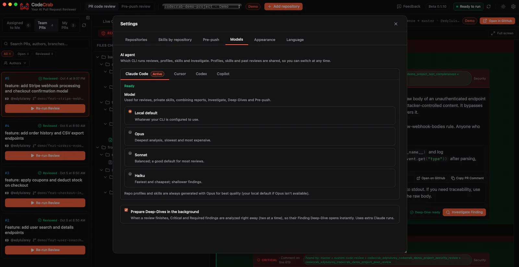Click the Add repository button
The height and width of the screenshot is (267, 519).
(x=284, y=6)
